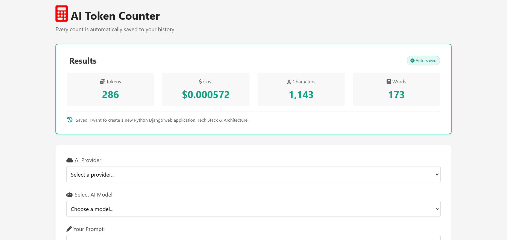Click the robot icon beside Select AI Model

(x=69, y=194)
